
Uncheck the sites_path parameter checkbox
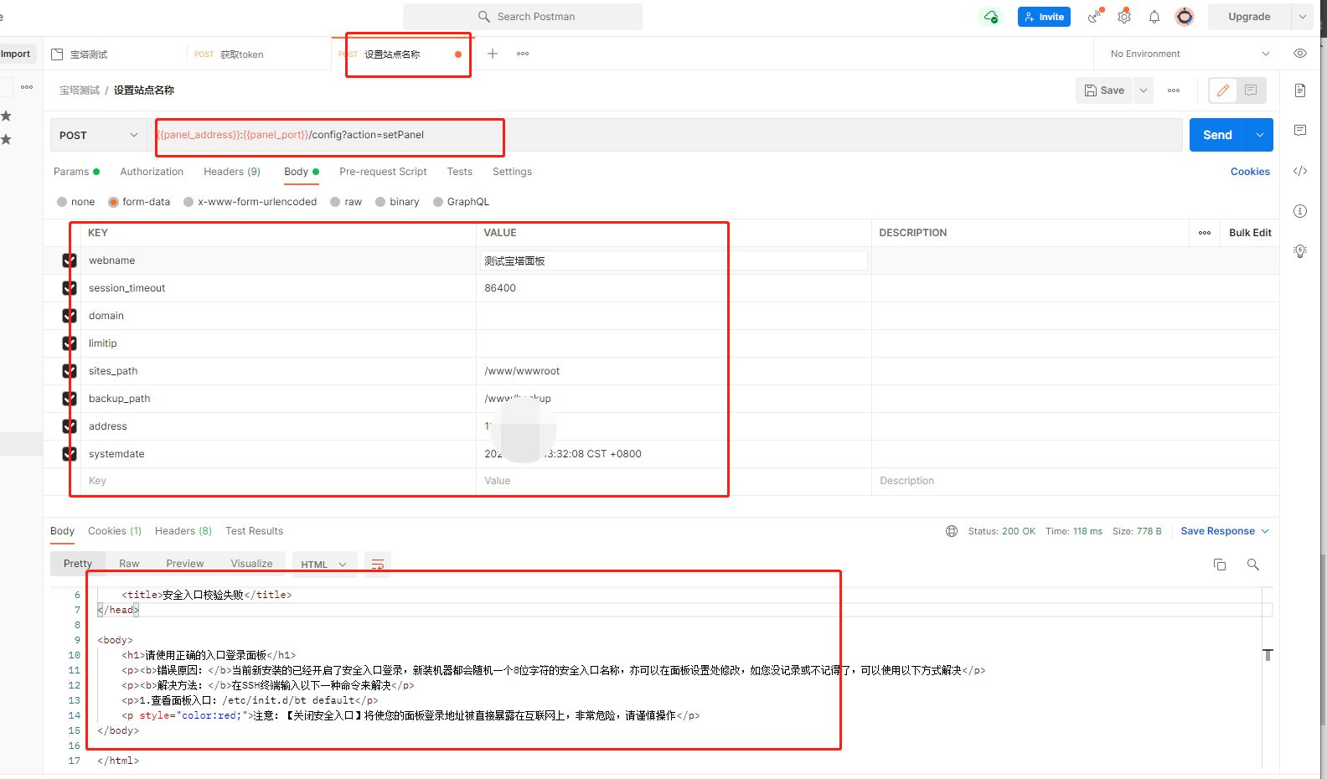pos(70,371)
